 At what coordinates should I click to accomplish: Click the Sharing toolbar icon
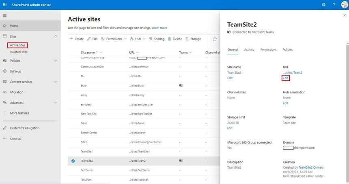[151, 39]
